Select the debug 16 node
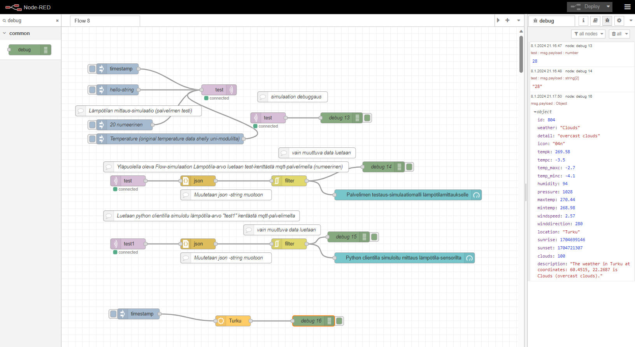Viewport: 635px width, 347px height. click(x=313, y=321)
